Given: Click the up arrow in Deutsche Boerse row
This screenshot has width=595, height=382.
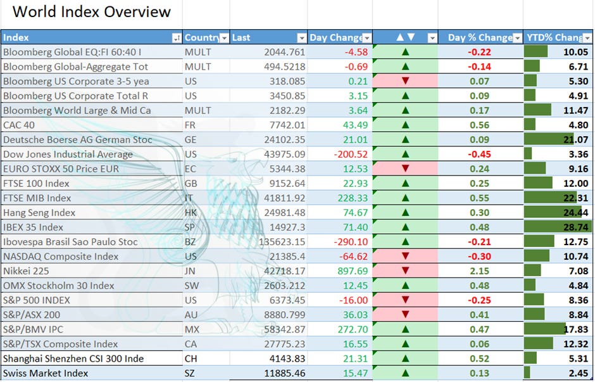Looking at the screenshot, I should click(x=405, y=140).
